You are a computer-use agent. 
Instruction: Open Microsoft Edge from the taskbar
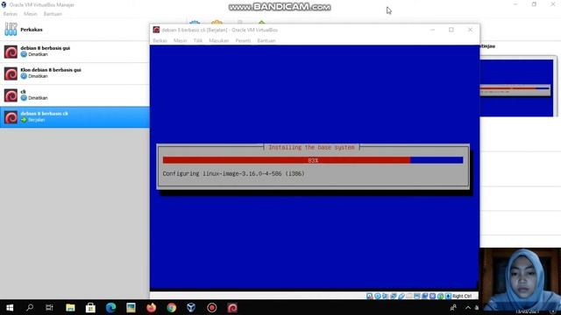tap(111, 307)
